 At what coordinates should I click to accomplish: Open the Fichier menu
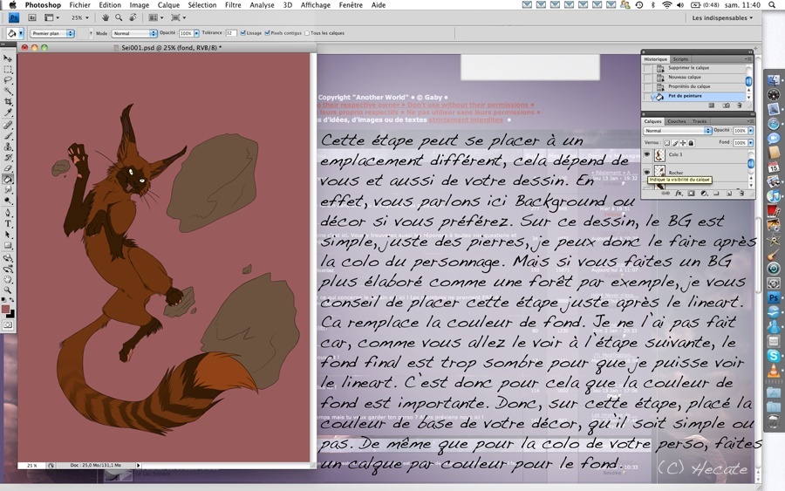(x=79, y=5)
